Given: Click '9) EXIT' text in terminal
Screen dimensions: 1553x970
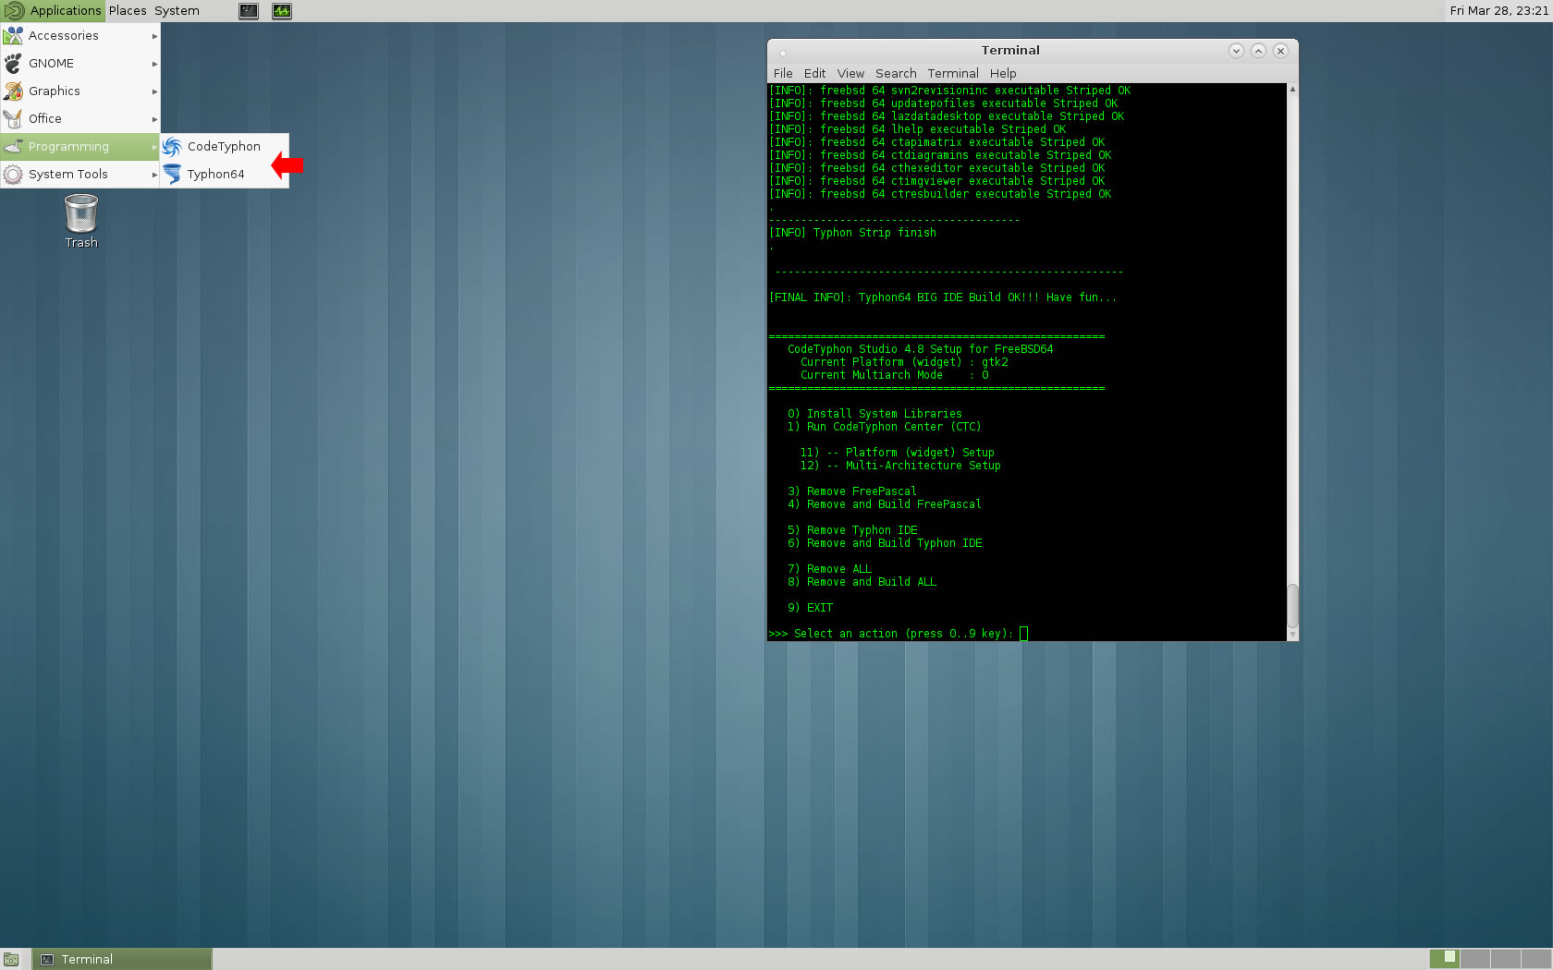Looking at the screenshot, I should (x=810, y=608).
